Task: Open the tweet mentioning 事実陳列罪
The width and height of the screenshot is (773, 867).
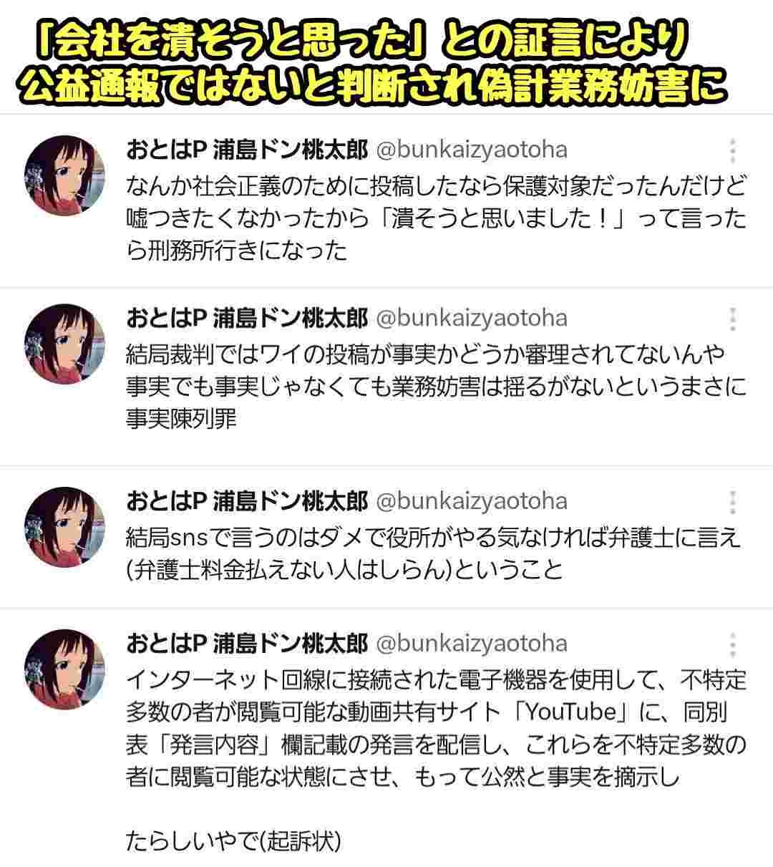Action: (436, 387)
